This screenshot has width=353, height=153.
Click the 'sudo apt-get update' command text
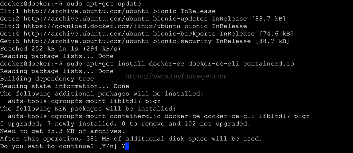[104, 4]
